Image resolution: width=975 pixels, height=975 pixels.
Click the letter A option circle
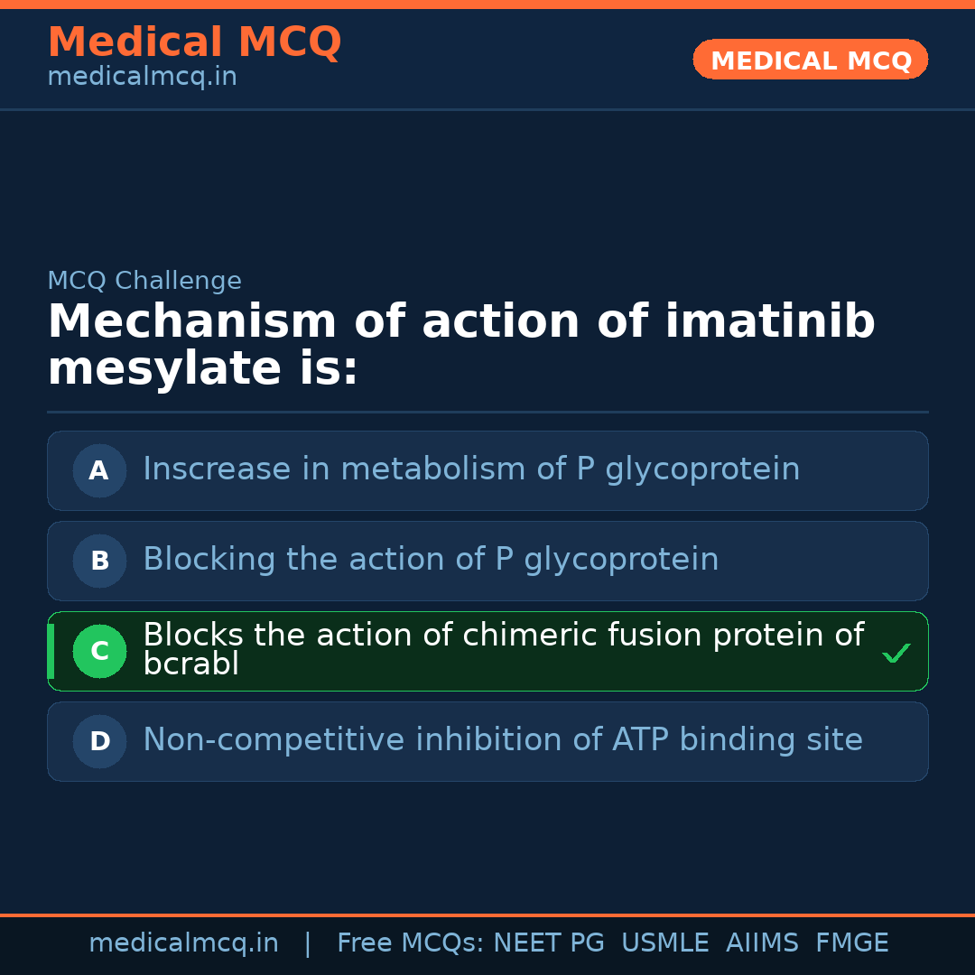[x=99, y=470]
